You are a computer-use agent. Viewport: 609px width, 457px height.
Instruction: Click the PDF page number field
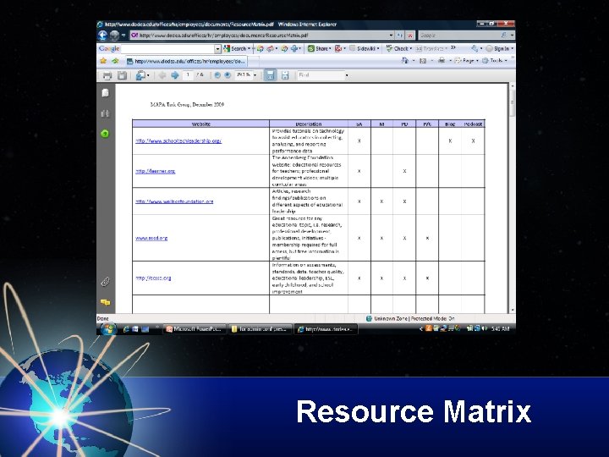point(188,75)
